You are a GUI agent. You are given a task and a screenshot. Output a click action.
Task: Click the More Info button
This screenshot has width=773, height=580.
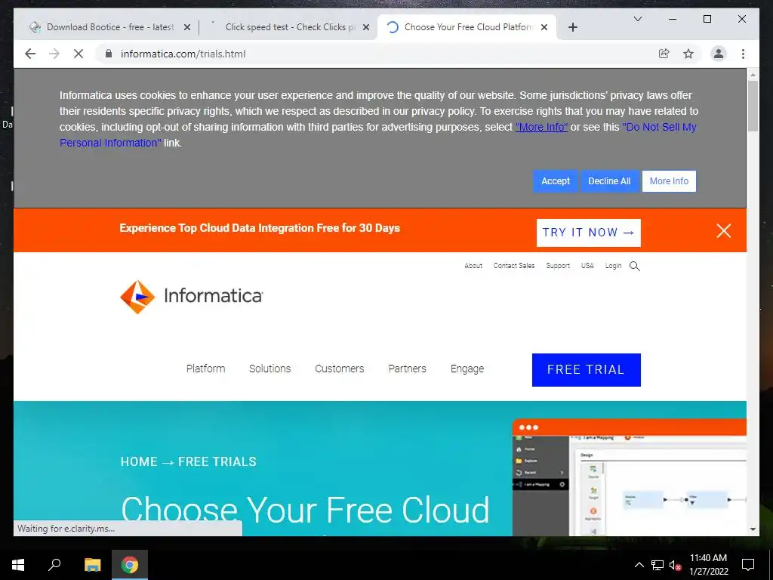tap(669, 181)
